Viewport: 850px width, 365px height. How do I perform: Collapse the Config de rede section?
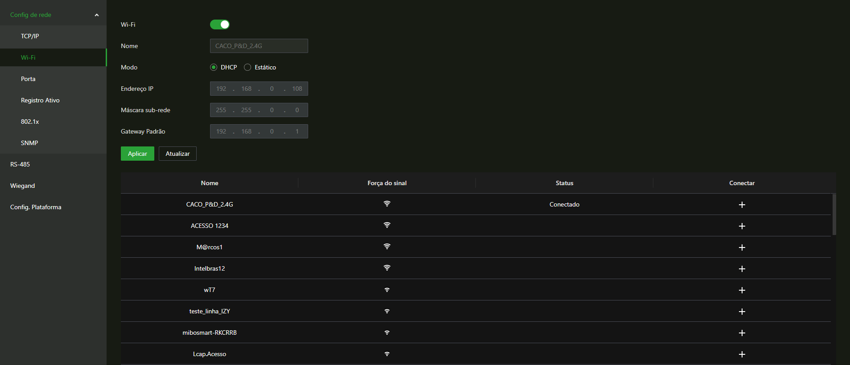tap(96, 15)
